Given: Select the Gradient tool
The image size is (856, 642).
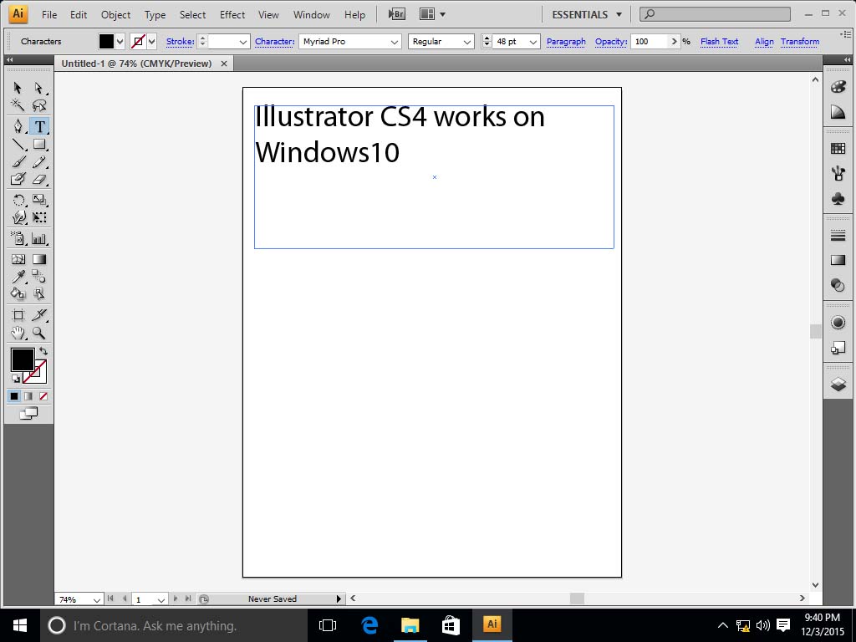Looking at the screenshot, I should point(39,259).
